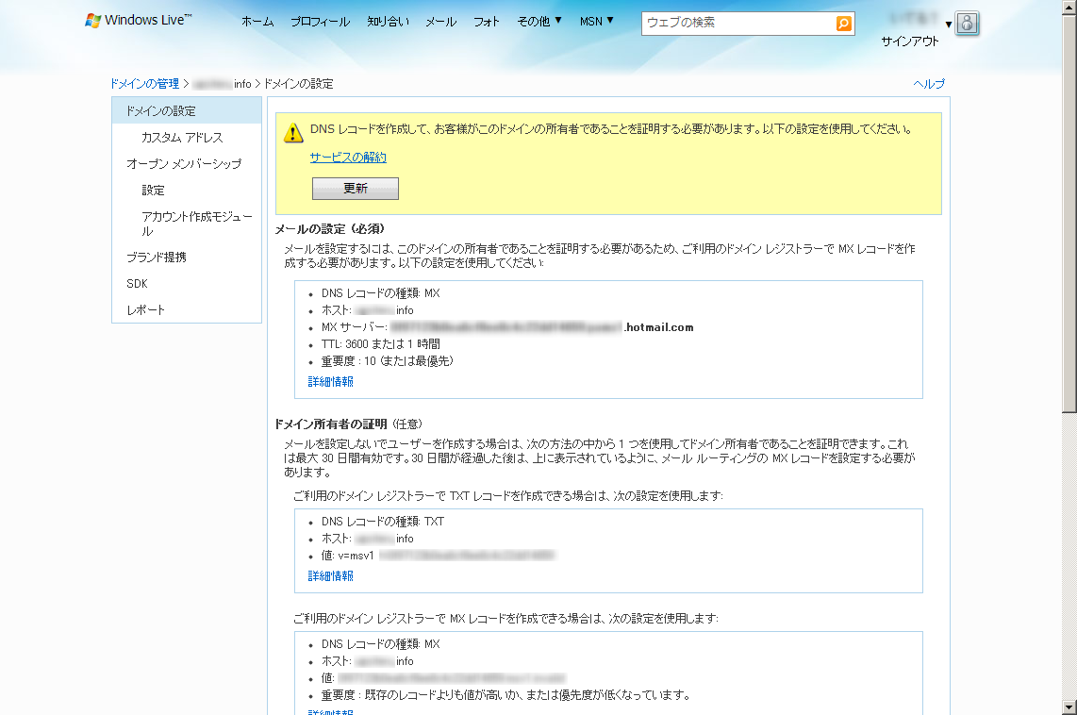Viewport: 1077px width, 715px height.
Task: Open プロフィール in top navigation
Action: click(320, 22)
